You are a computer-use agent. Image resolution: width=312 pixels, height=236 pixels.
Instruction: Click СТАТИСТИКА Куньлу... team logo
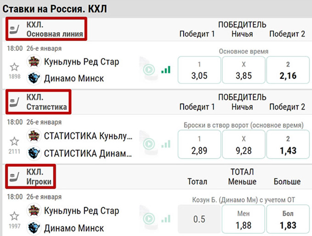pos(34,136)
